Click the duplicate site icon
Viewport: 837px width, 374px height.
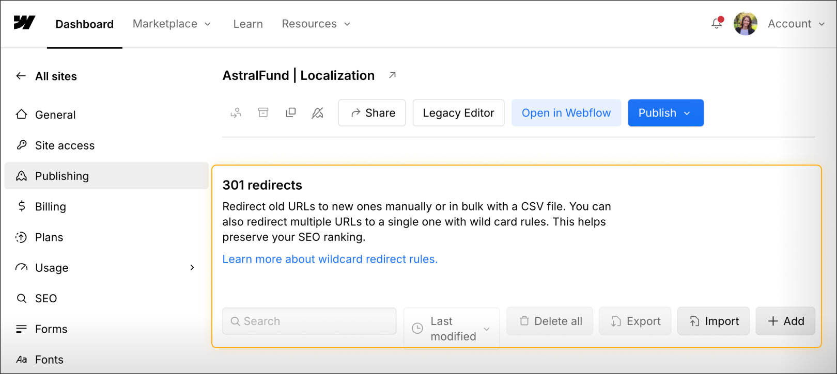pos(291,112)
